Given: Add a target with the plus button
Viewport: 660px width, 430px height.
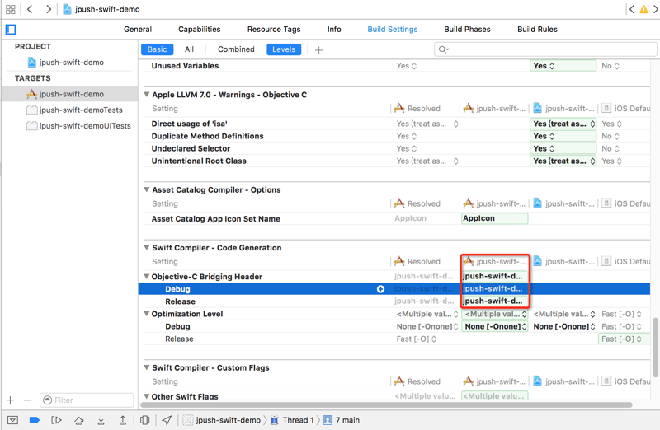Looking at the screenshot, I should 11,400.
